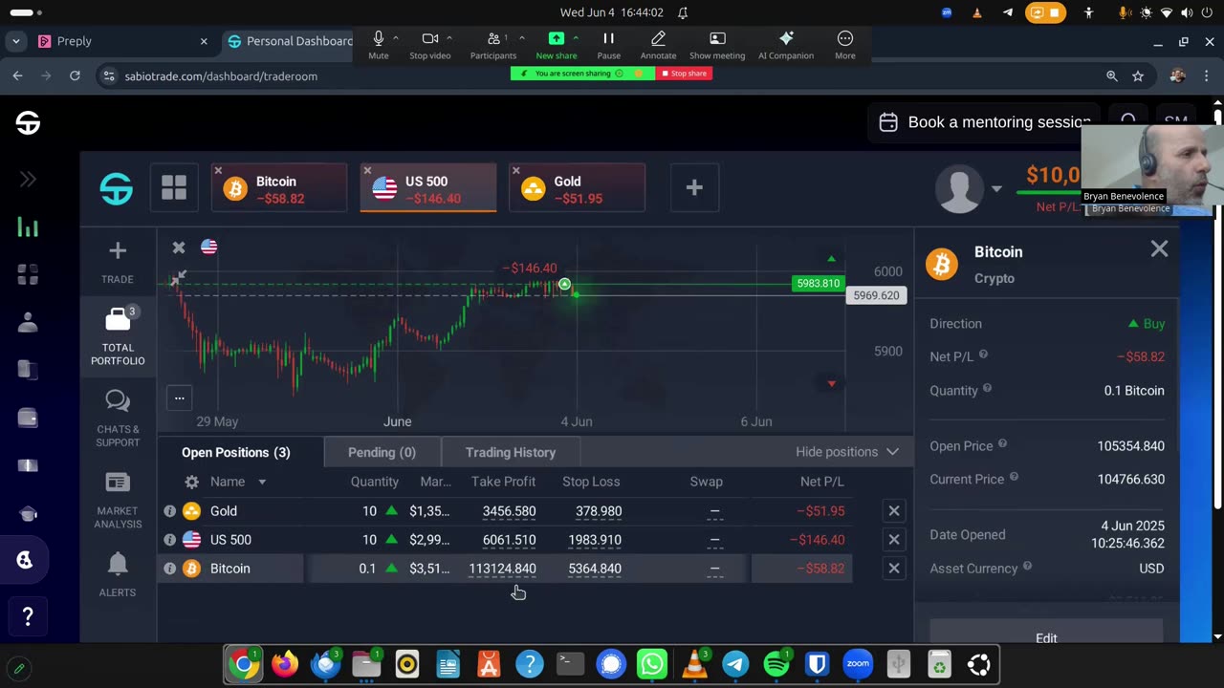Open positions table settings gear
This screenshot has height=688, width=1224.
191,483
